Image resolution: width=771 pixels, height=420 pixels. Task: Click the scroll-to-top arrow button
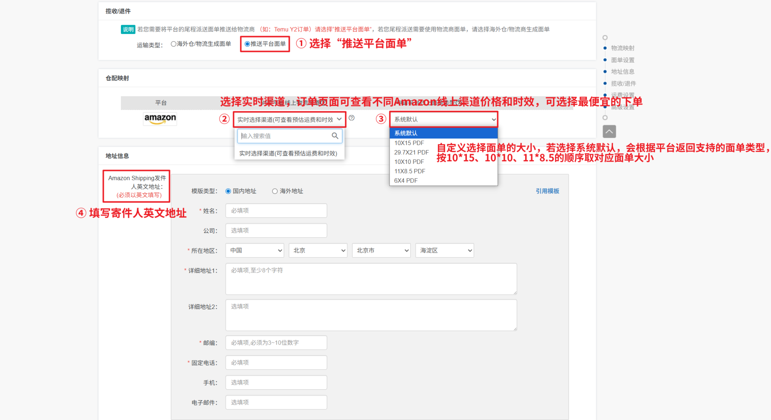click(609, 132)
